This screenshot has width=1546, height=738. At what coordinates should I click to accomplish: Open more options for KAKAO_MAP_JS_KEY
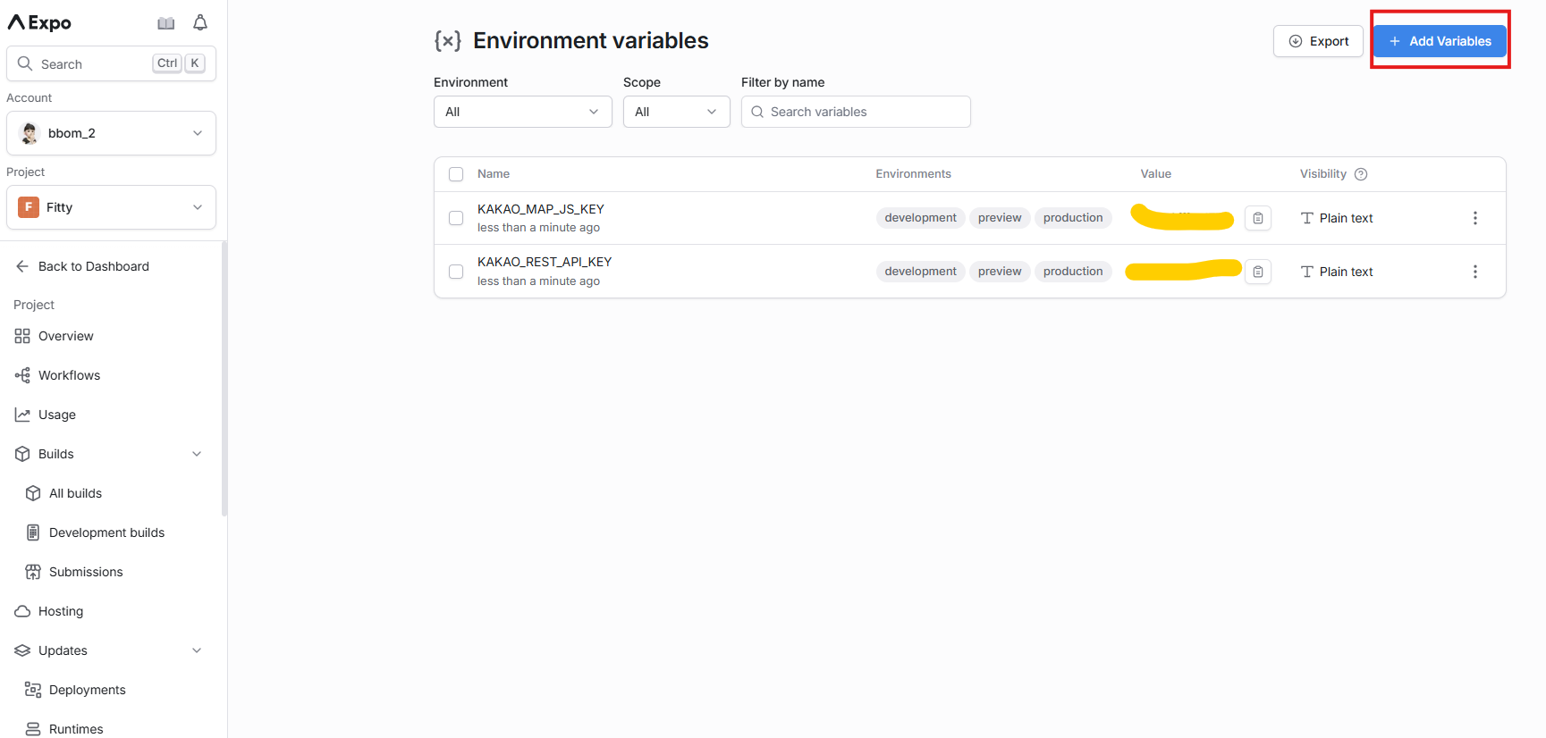(x=1475, y=218)
